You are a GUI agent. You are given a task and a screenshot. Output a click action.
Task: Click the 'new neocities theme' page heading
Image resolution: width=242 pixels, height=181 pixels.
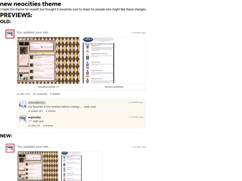[30, 4]
